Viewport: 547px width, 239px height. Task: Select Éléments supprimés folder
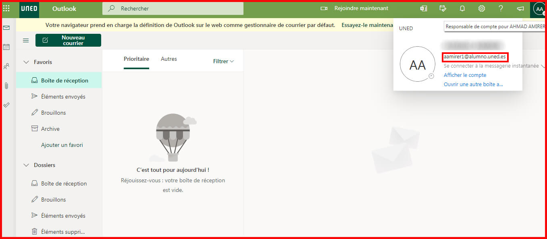pyautogui.click(x=59, y=232)
